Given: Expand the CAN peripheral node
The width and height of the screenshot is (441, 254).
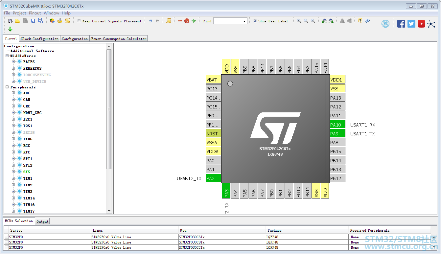Looking at the screenshot, I should tap(13, 100).
